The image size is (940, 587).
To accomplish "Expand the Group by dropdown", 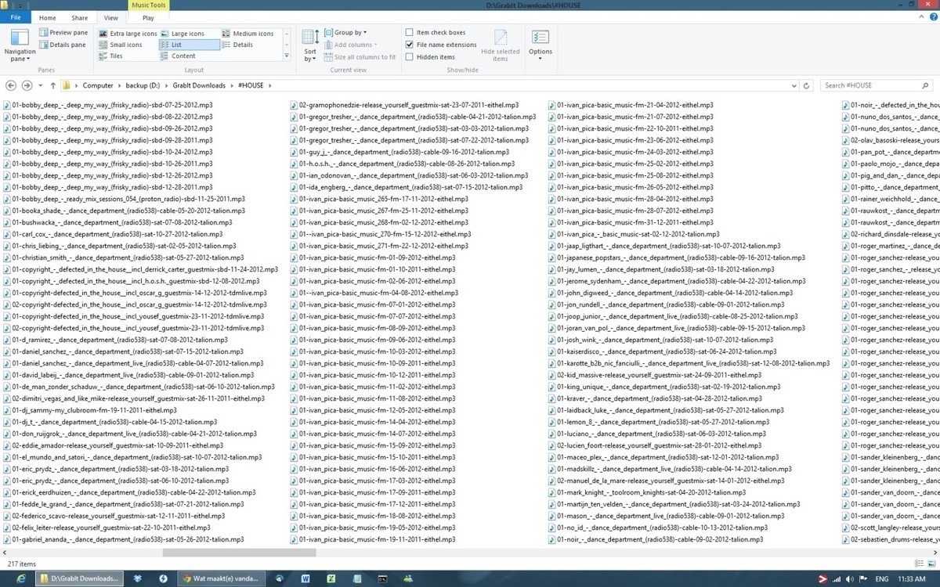I will [x=350, y=33].
